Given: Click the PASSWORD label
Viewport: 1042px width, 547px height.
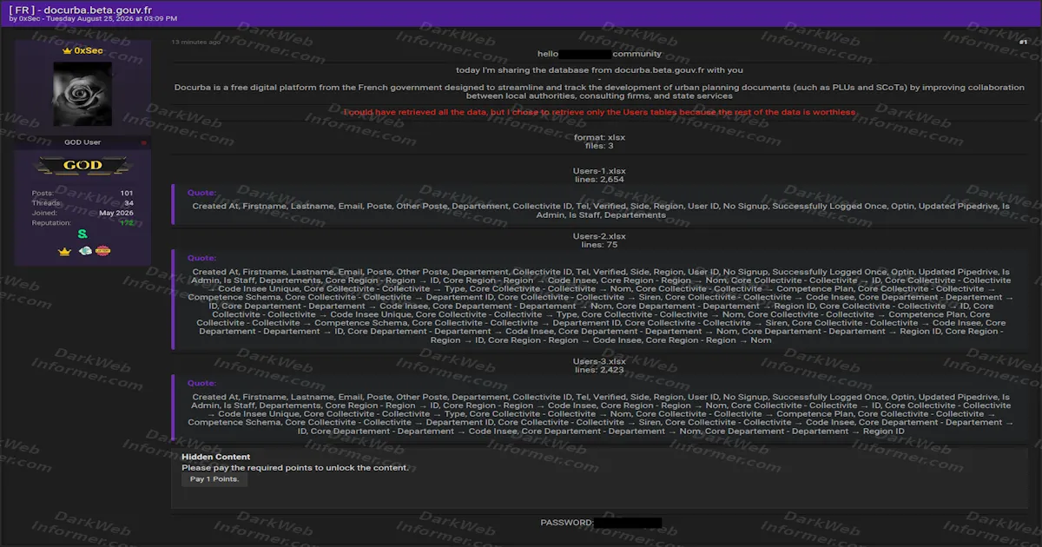Looking at the screenshot, I should coord(566,523).
